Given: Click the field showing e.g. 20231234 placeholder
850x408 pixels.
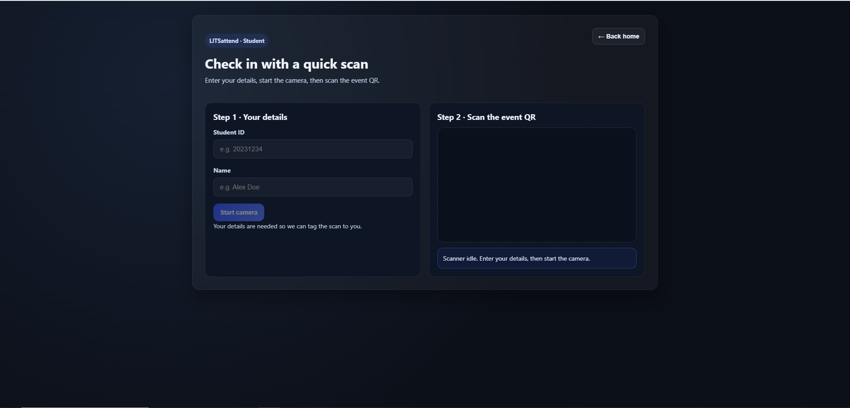Looking at the screenshot, I should click(313, 149).
